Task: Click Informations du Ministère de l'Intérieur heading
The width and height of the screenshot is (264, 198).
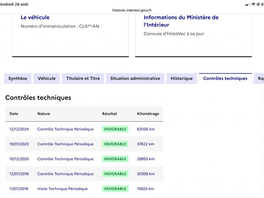Action: pyautogui.click(x=181, y=21)
